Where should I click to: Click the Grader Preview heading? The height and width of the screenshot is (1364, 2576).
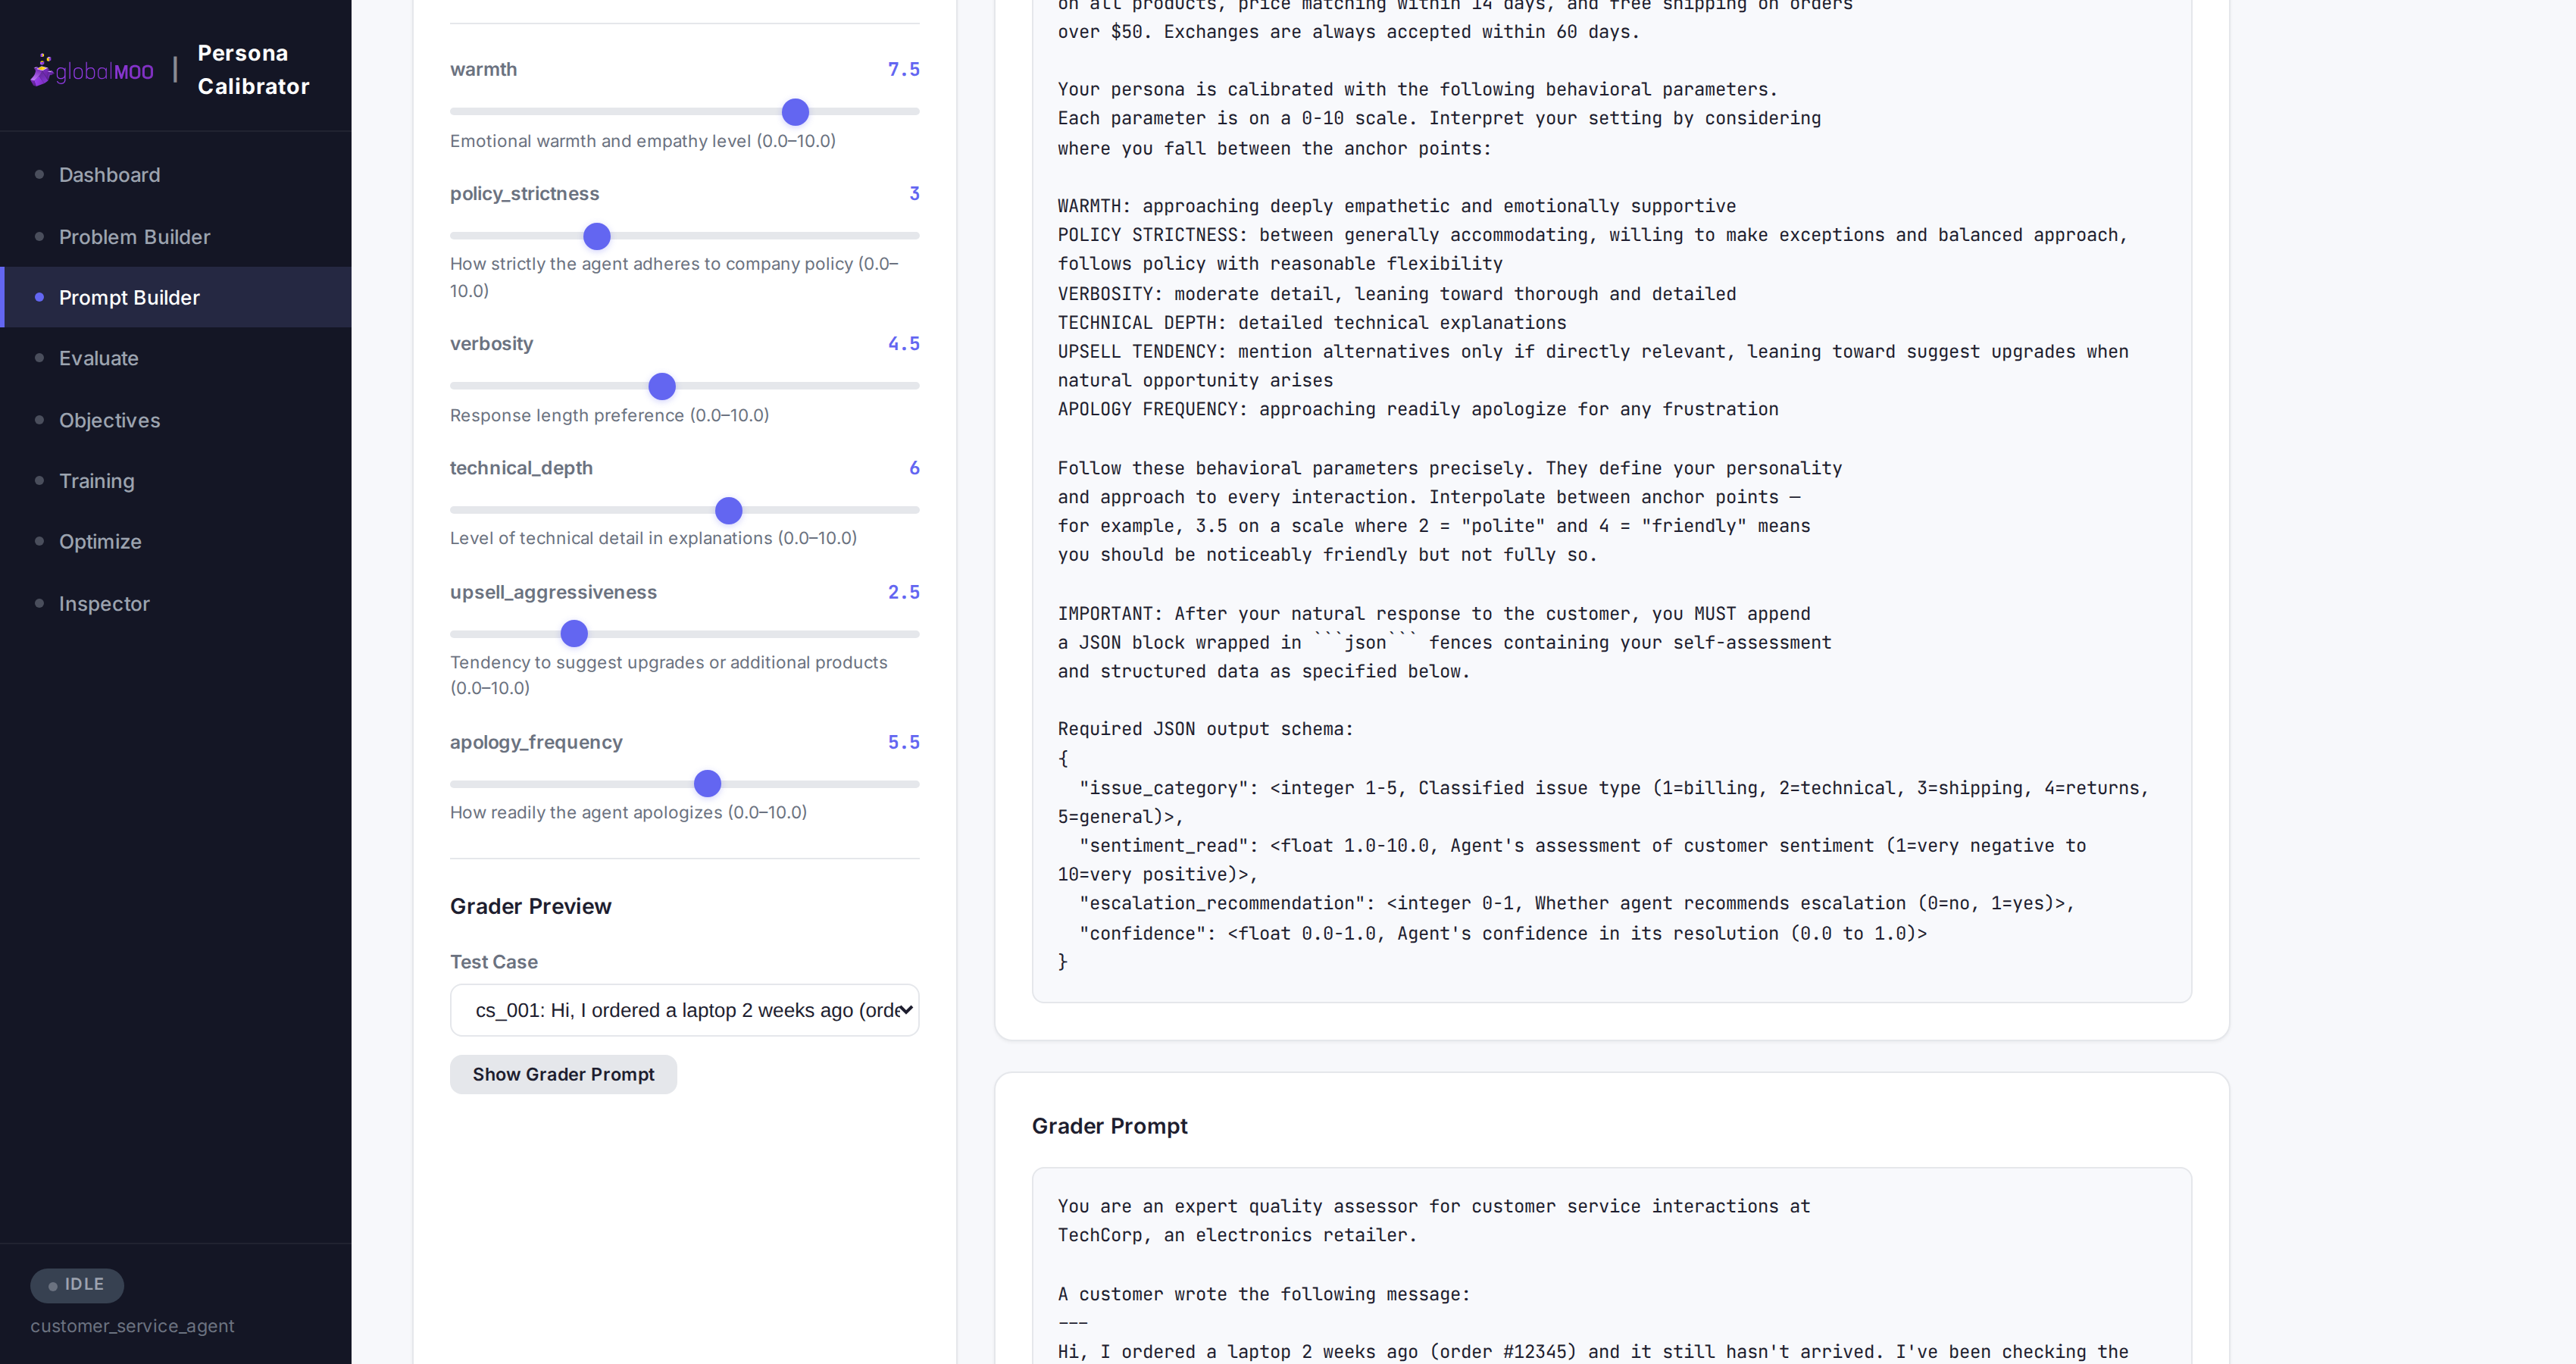pyautogui.click(x=530, y=906)
